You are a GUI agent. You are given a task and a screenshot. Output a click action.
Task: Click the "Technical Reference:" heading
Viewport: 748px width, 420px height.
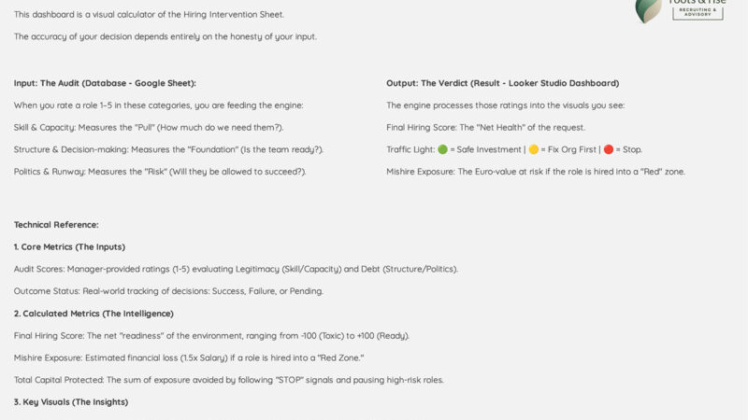(56, 225)
